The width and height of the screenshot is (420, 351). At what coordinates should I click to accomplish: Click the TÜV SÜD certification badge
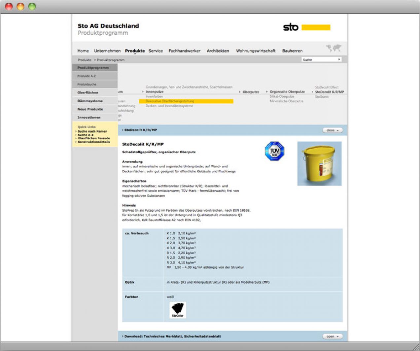pos(274,151)
